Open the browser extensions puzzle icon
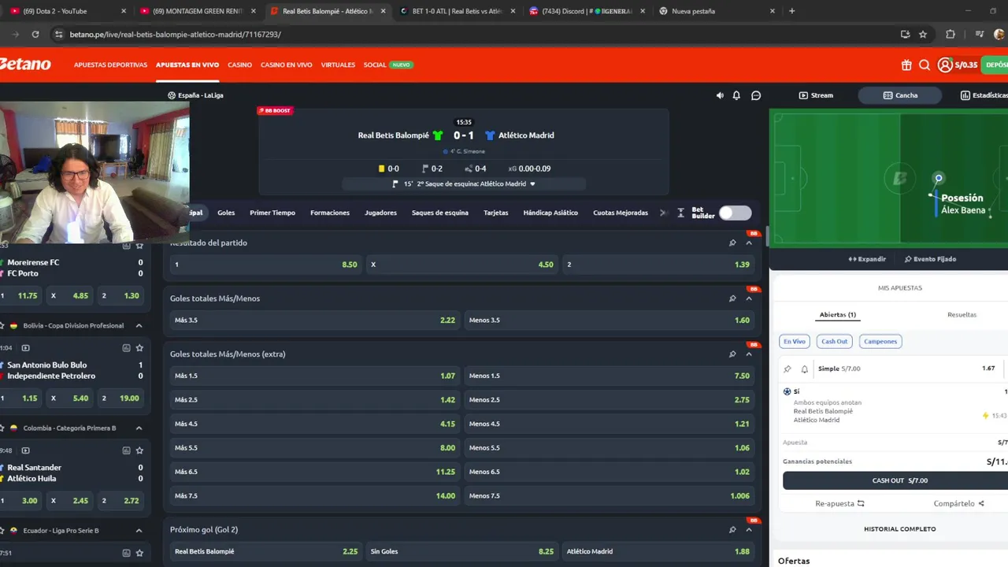This screenshot has width=1008, height=567. [951, 35]
